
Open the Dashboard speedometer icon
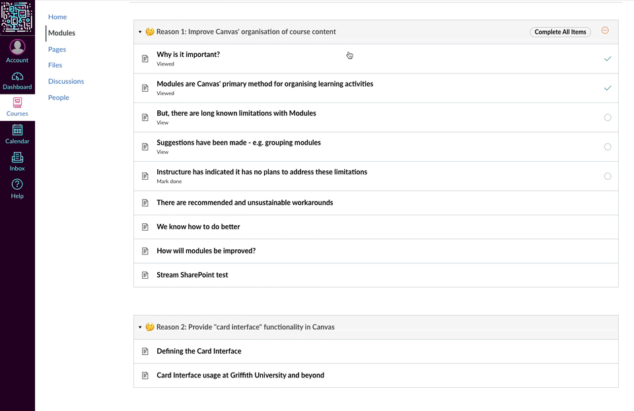click(17, 77)
